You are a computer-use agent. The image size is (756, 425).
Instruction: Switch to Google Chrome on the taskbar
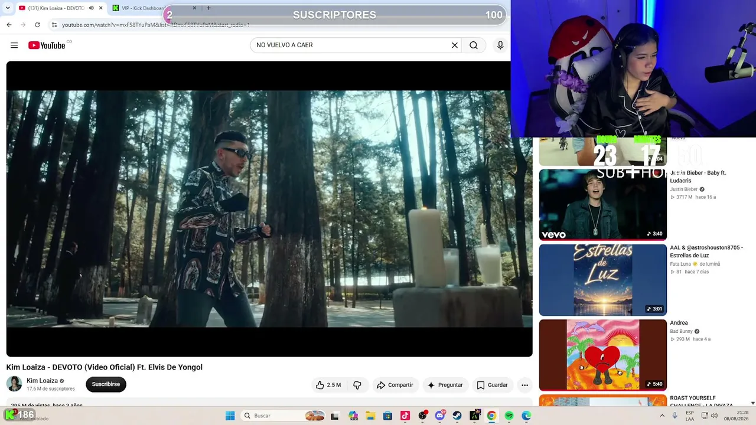click(491, 416)
